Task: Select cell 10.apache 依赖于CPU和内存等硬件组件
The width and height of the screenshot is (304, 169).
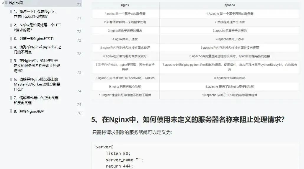Action: tap(230, 95)
